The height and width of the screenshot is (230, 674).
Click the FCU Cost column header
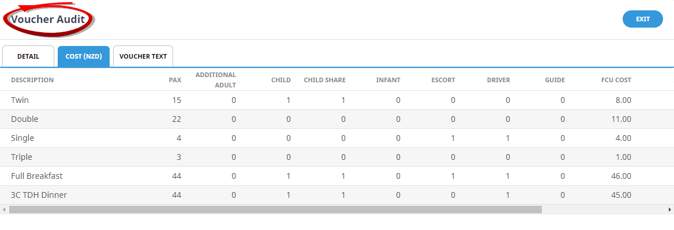[616, 80]
